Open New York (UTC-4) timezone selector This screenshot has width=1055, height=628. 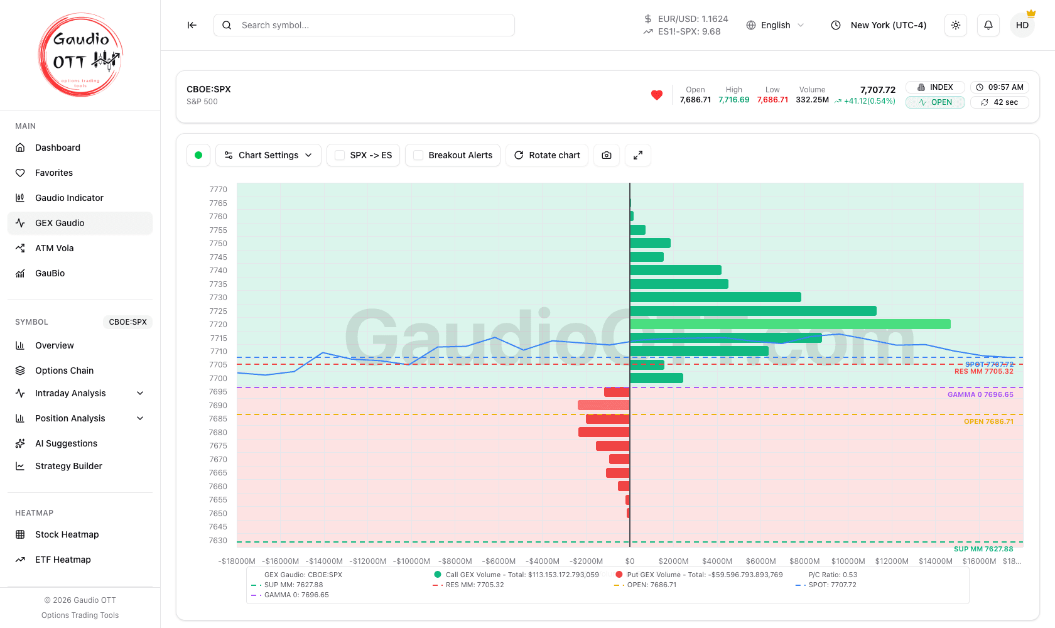[879, 25]
